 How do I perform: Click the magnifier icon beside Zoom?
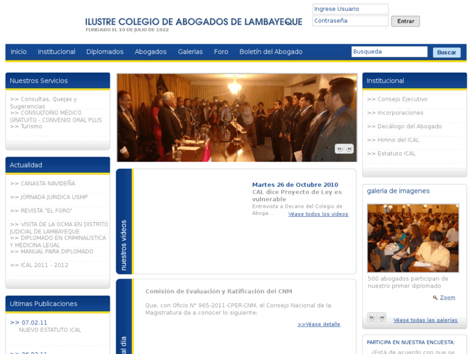pos(435,297)
